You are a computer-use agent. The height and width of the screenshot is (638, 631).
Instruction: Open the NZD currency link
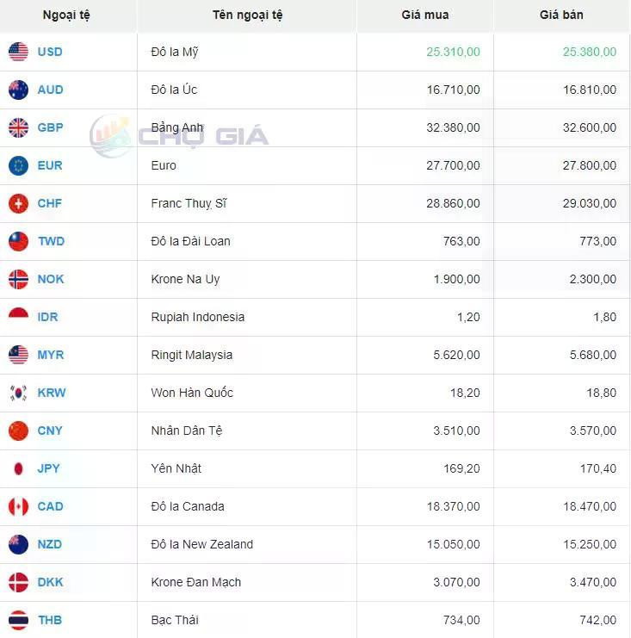click(50, 544)
